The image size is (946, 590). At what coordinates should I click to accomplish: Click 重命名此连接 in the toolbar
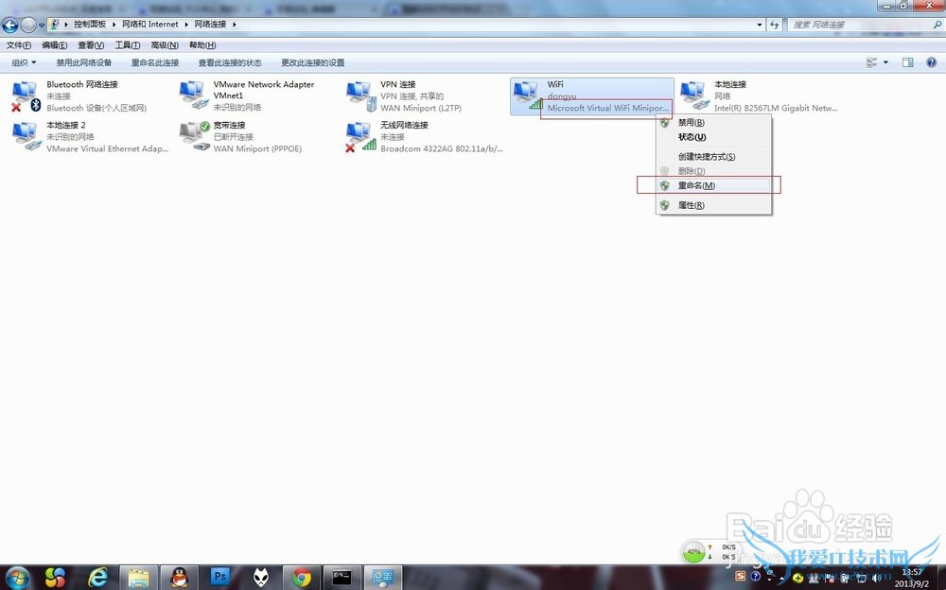[x=155, y=62]
